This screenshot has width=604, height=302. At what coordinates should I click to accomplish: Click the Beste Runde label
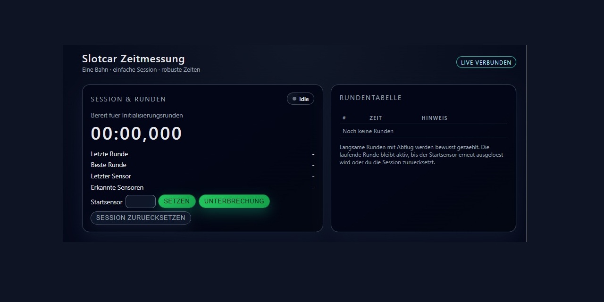(x=109, y=165)
